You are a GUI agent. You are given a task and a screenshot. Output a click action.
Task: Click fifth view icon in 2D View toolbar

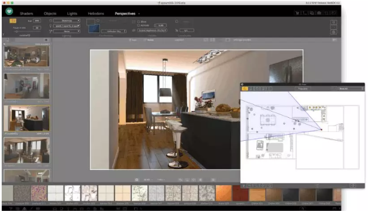coord(270,89)
